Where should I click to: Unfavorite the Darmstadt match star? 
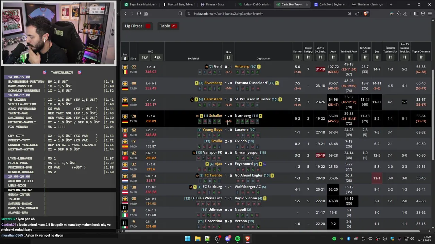click(x=125, y=100)
